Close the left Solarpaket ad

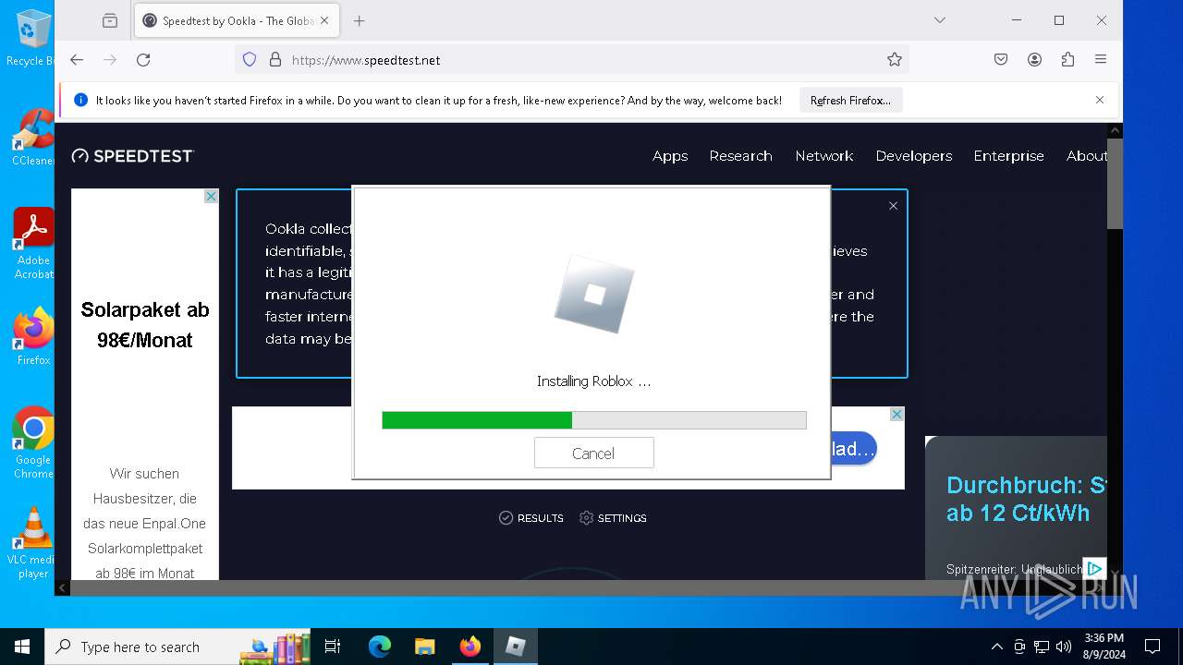tap(211, 197)
